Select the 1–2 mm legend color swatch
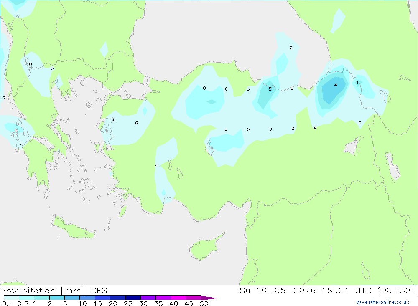Image resolution: width=418 pixels, height=306 pixels. (42, 298)
